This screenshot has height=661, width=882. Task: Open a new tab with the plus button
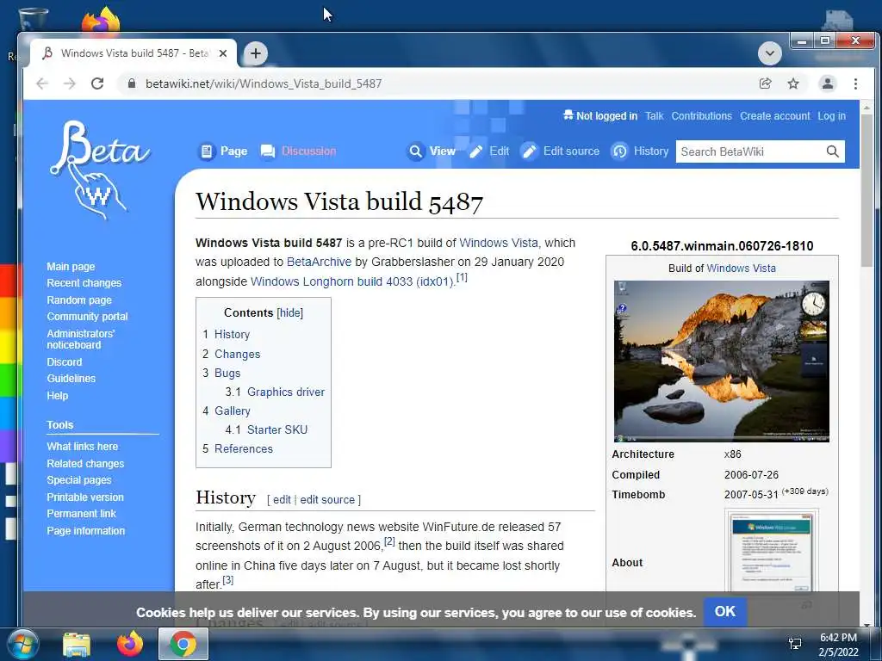click(x=255, y=53)
